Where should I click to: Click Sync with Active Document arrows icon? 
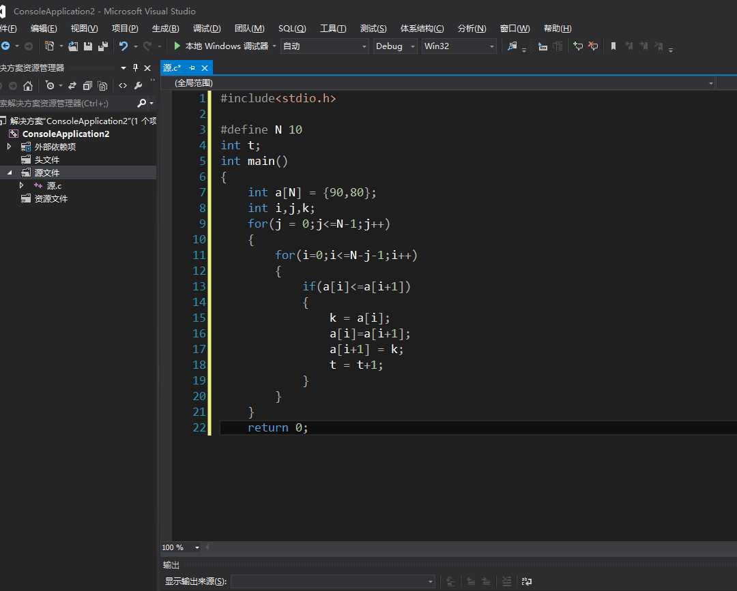72,86
